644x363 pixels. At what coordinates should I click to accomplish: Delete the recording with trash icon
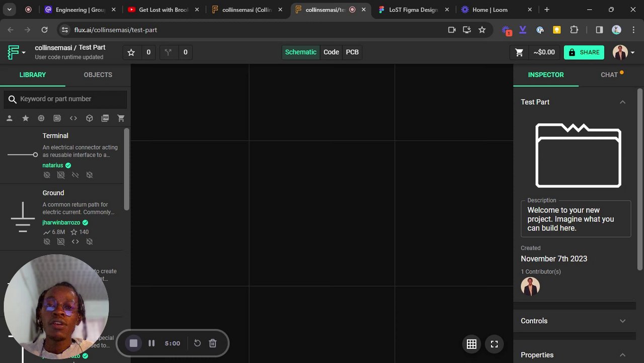click(x=213, y=343)
